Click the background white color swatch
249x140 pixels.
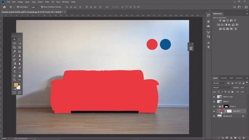pyautogui.click(x=19, y=88)
